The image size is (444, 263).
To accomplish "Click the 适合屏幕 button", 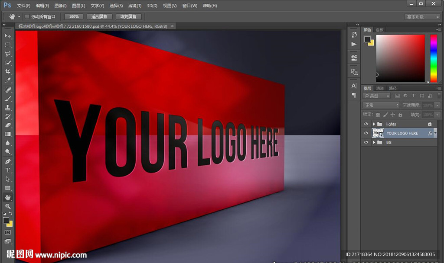I will (x=99, y=17).
